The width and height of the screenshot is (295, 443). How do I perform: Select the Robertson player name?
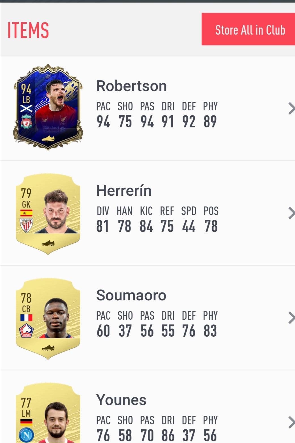(131, 86)
